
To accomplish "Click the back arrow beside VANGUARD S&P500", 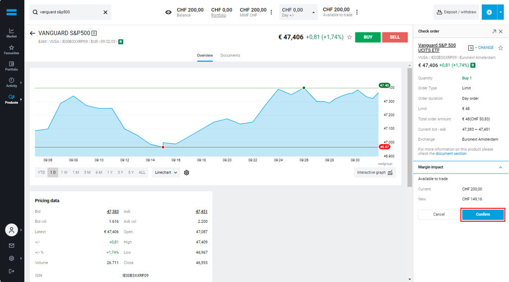I will tap(32, 33).
